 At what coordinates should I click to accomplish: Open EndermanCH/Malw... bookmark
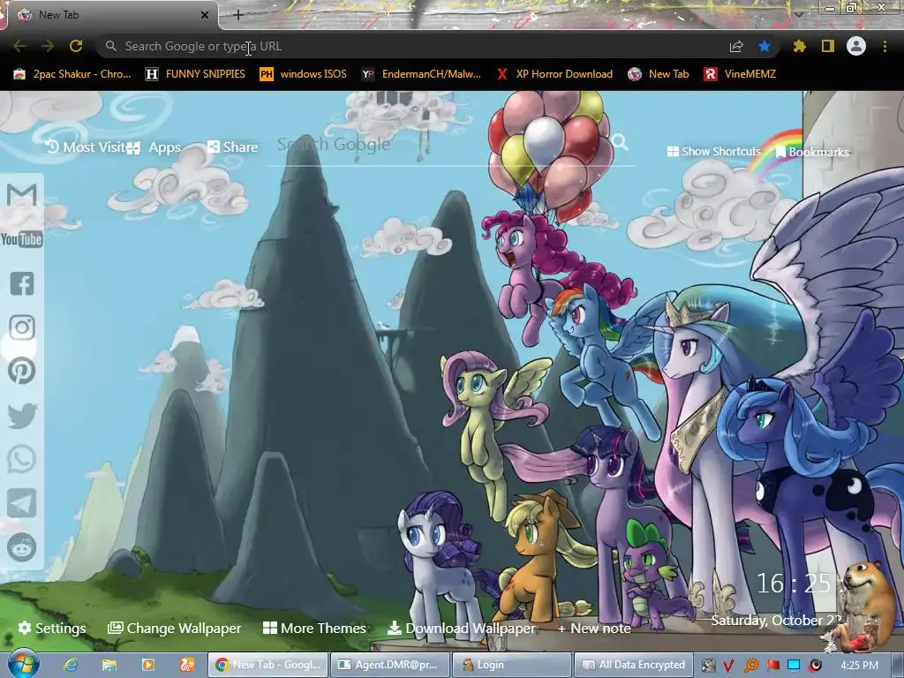(x=421, y=74)
